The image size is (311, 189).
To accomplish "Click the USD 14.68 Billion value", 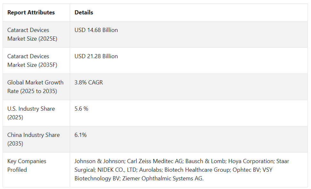I will pos(96,30).
